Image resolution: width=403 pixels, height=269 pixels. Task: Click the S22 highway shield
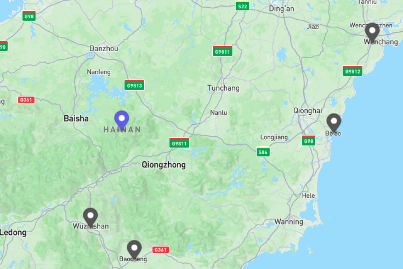tap(242, 6)
